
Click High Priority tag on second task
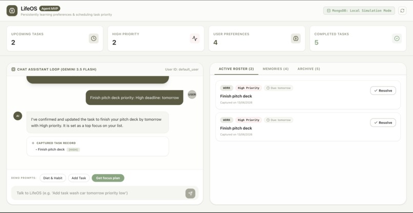tap(249, 120)
